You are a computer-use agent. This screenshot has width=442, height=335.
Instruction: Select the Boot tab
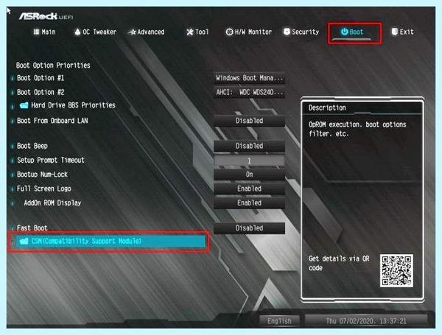click(x=352, y=32)
